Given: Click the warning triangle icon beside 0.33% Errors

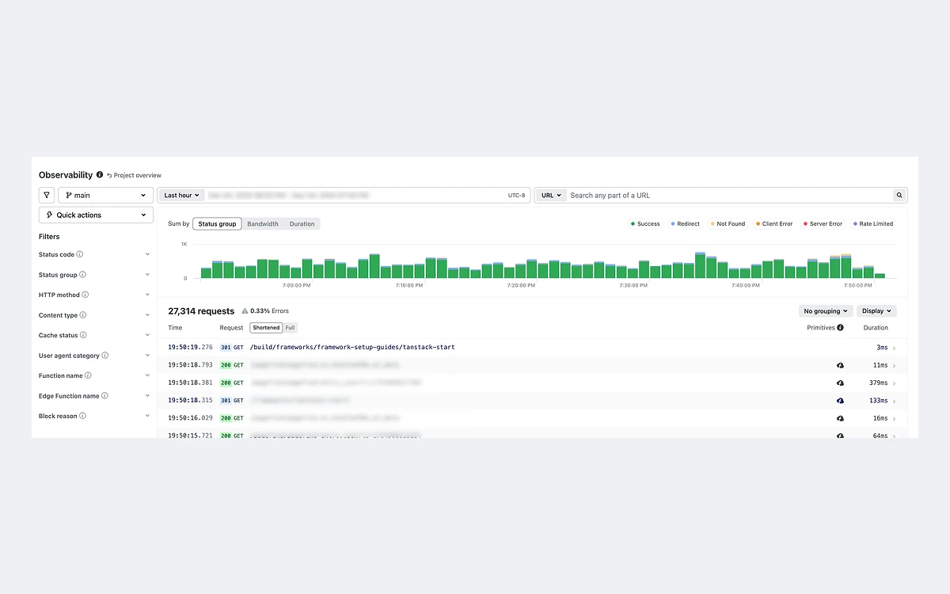Looking at the screenshot, I should 245,311.
